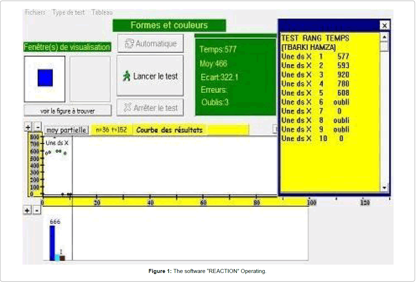
Task: Click the Automatique button
Action: [150, 43]
